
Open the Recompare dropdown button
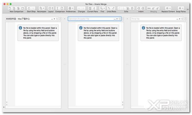tap(42, 8)
